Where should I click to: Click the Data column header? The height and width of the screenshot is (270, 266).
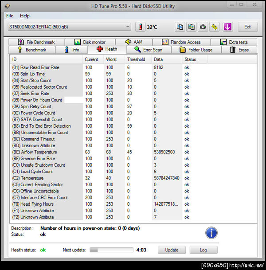167,59
